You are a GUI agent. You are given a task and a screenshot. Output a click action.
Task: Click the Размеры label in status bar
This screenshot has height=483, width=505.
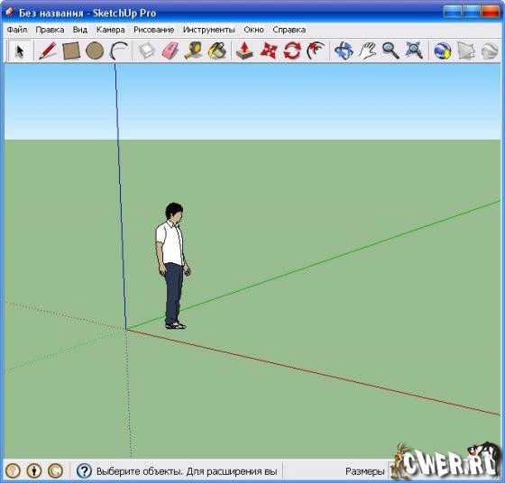coord(365,471)
